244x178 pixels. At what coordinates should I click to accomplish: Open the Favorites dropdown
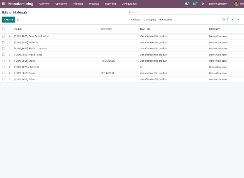pyautogui.click(x=166, y=20)
